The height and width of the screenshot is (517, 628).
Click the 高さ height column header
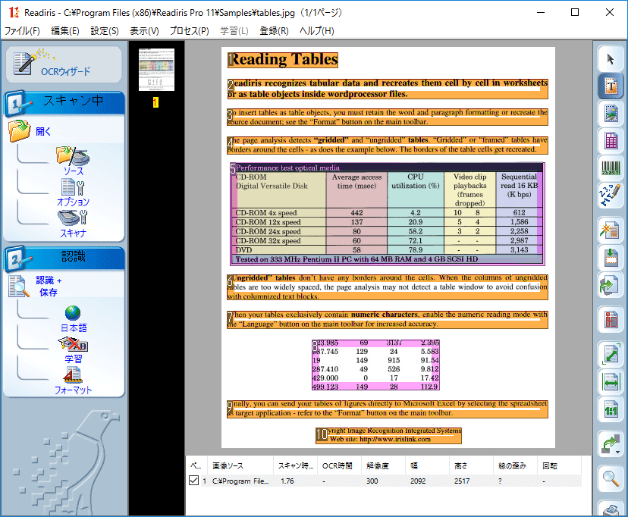point(472,465)
